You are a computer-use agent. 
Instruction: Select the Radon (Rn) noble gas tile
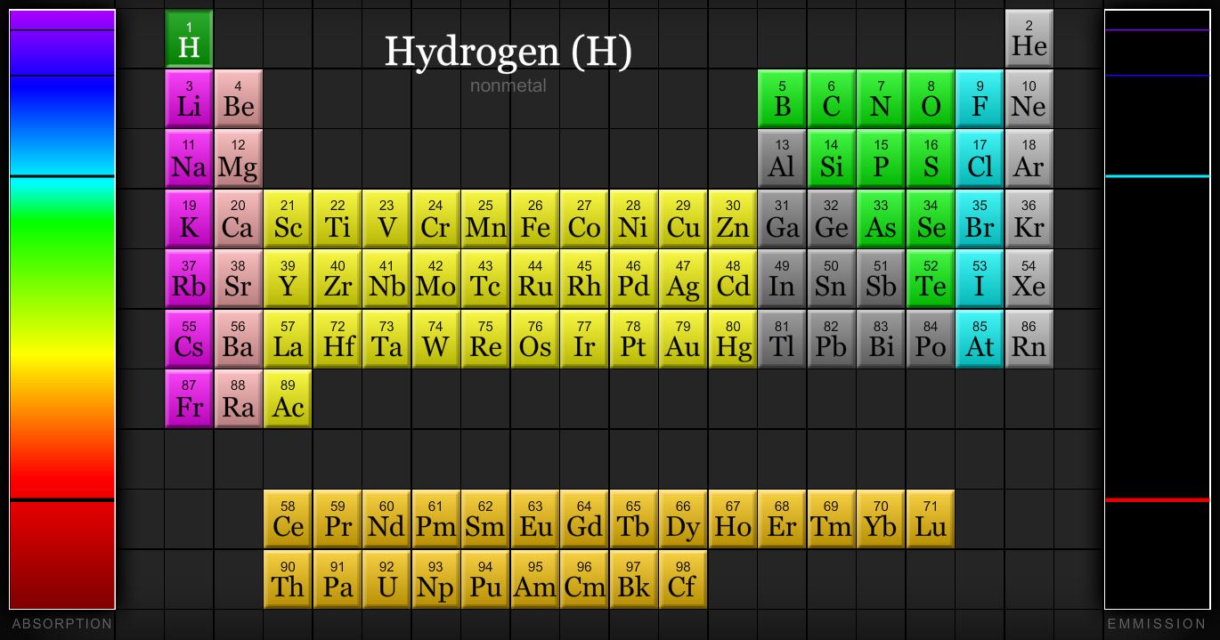tap(1029, 339)
